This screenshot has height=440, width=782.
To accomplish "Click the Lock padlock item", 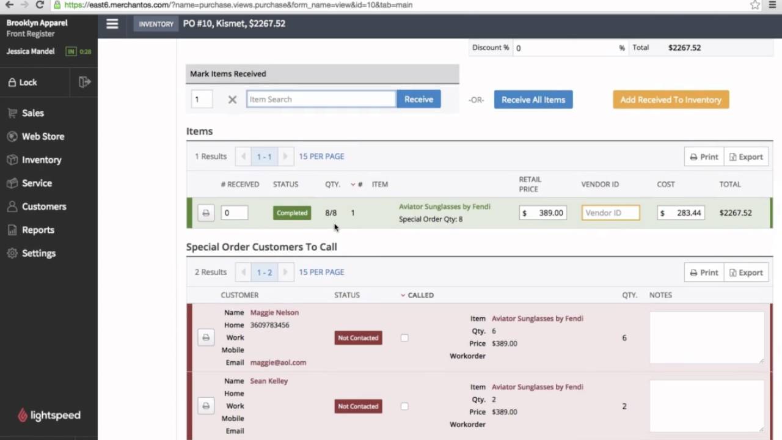I will click(23, 82).
